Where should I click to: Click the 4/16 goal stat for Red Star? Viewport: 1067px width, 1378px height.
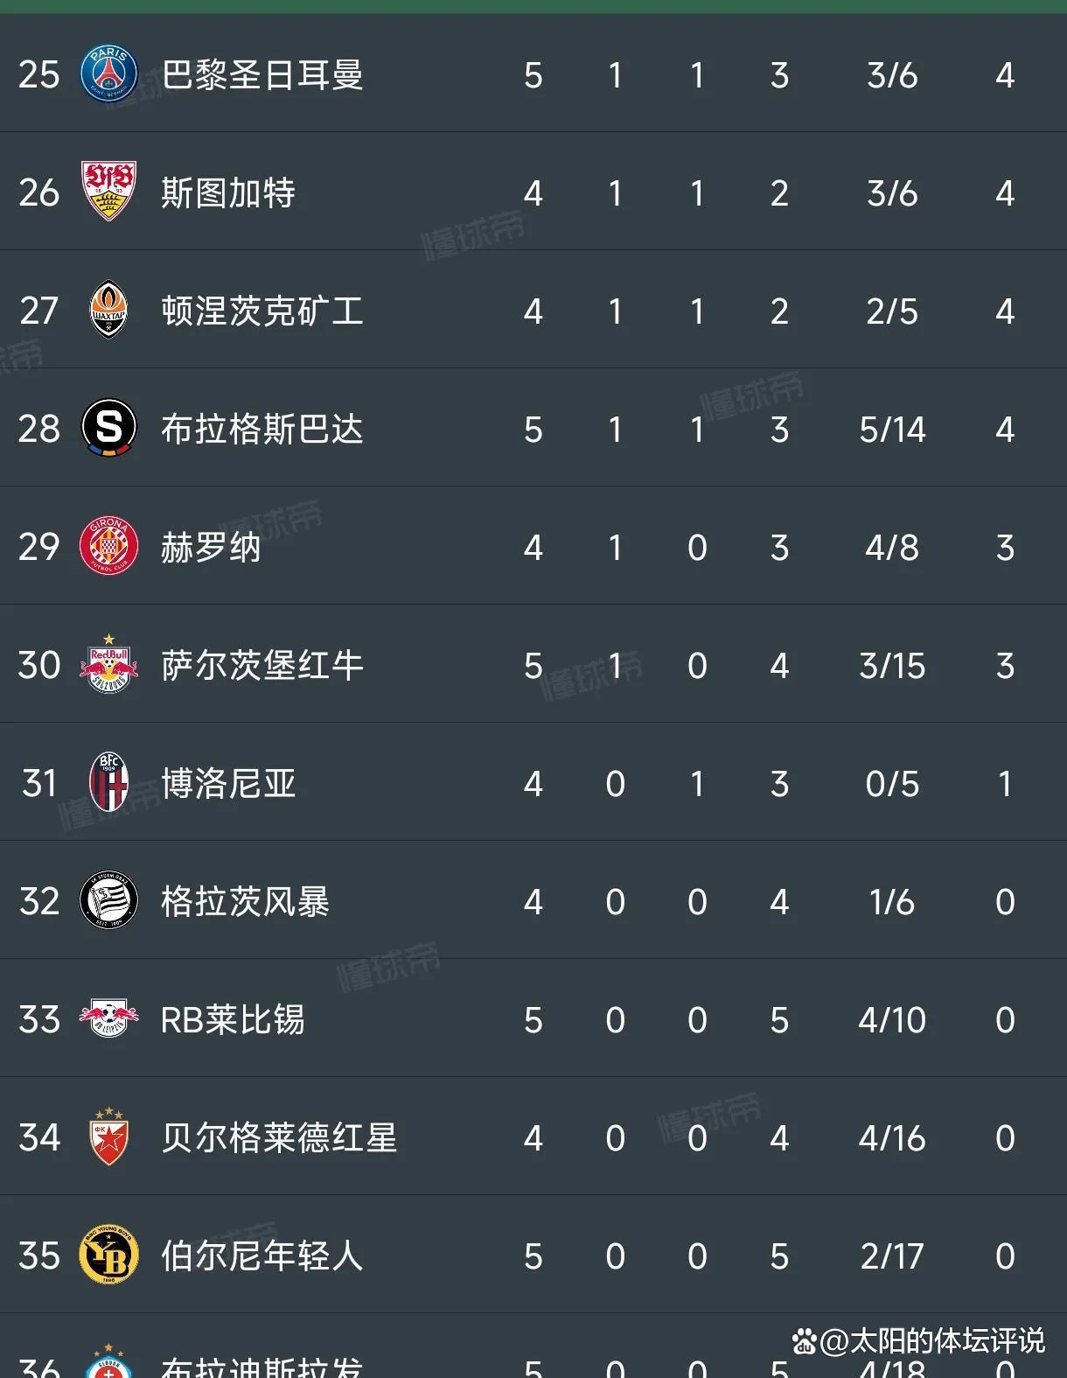click(x=890, y=1138)
